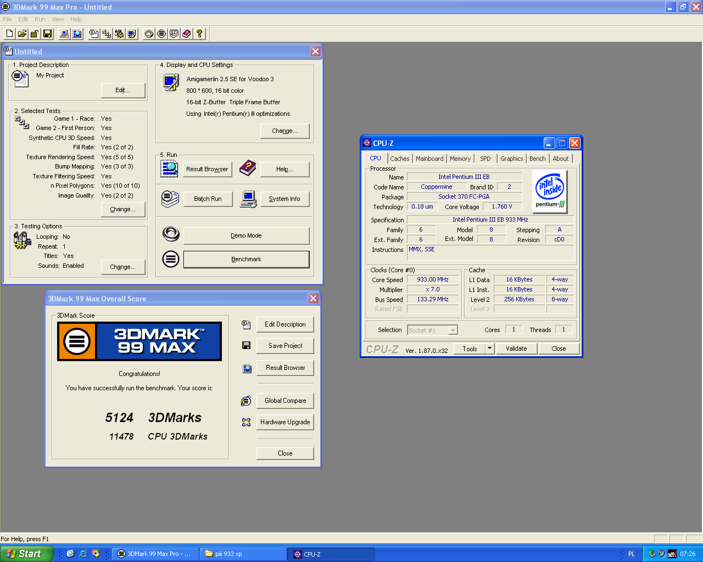Viewport: 703px width, 562px height.
Task: Click the selected tests checklist toolbar icon
Action: [x=107, y=33]
